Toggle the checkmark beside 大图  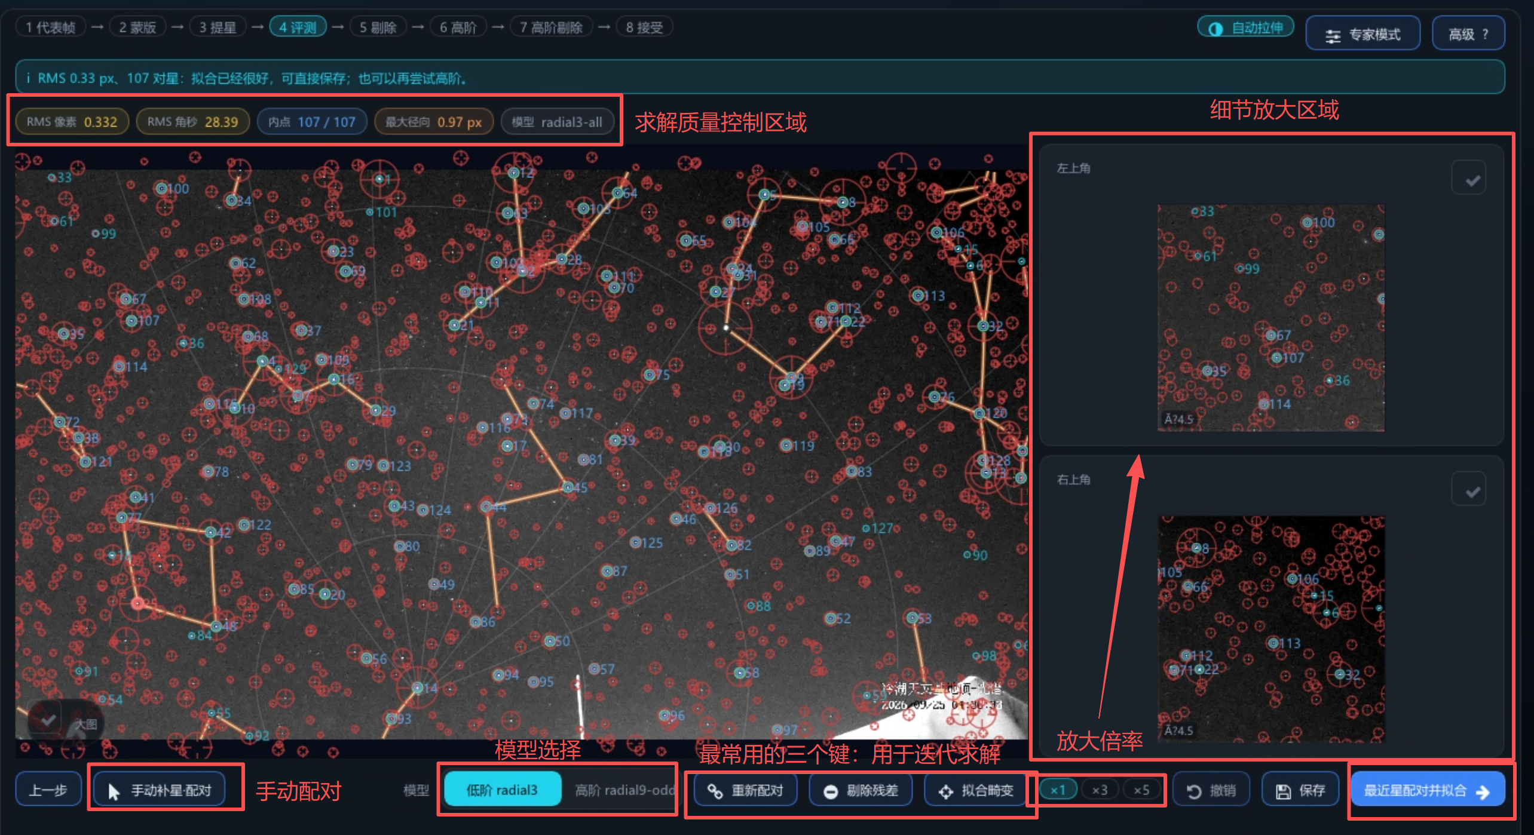[x=47, y=720]
